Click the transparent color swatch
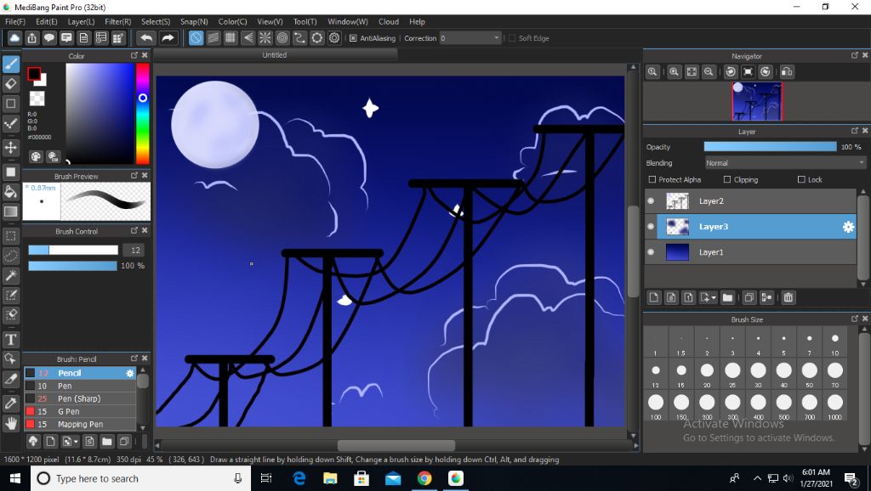 37,99
